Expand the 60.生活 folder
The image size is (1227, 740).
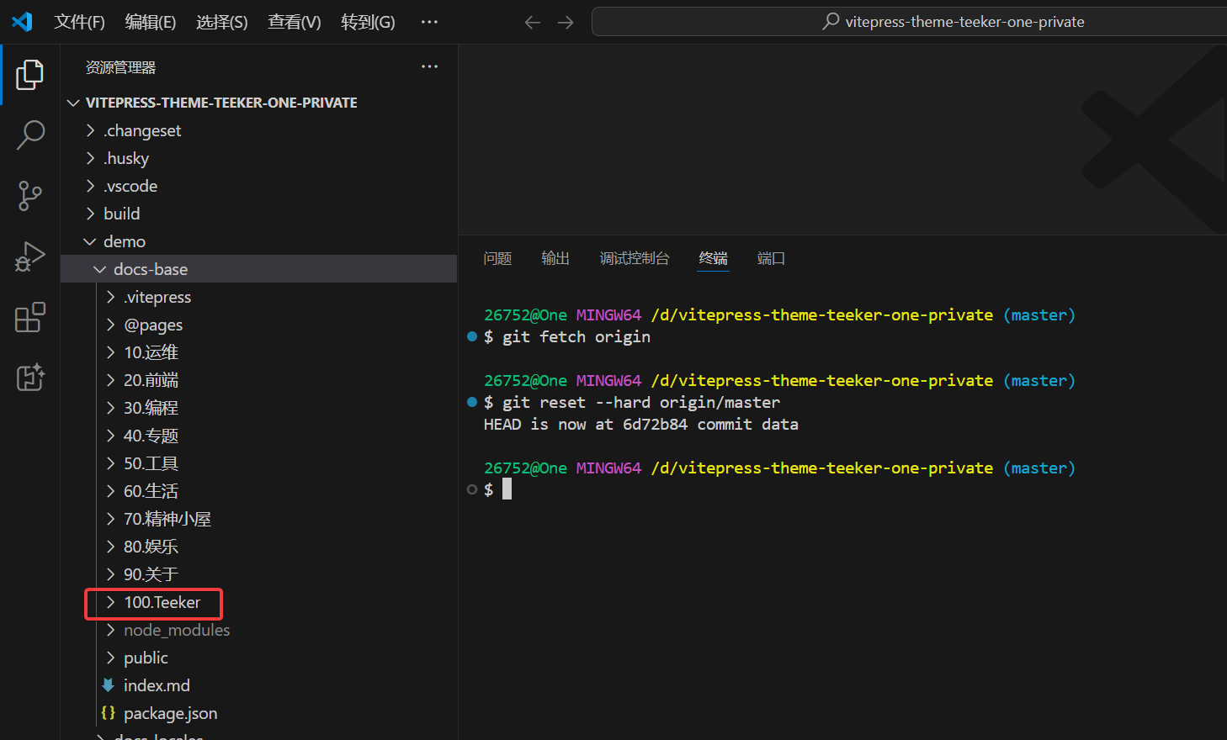(x=259, y=491)
